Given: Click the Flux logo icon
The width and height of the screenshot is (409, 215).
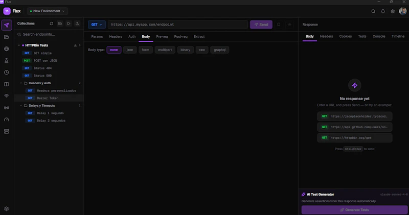Looking at the screenshot, I should click(7, 11).
